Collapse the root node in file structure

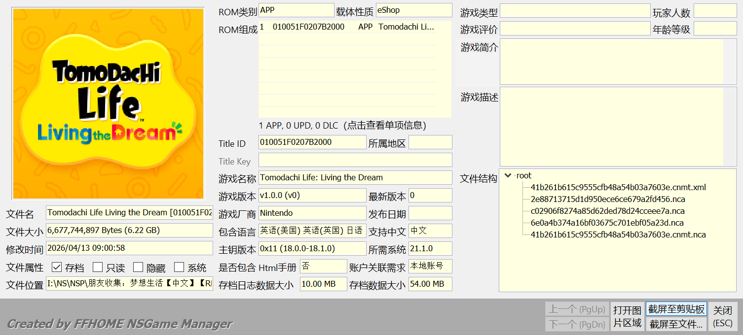point(508,176)
